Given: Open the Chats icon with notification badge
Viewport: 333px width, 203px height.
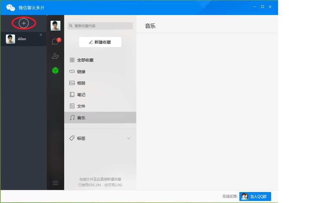Looking at the screenshot, I should tap(55, 41).
